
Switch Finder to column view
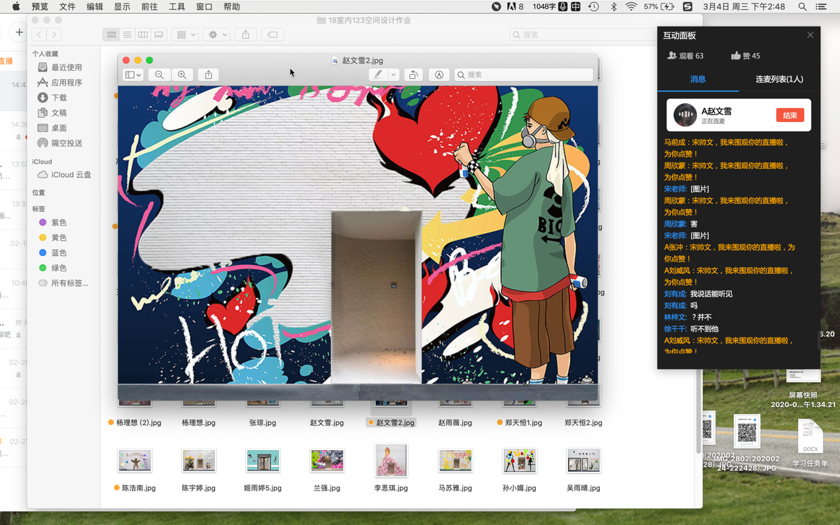(x=143, y=34)
